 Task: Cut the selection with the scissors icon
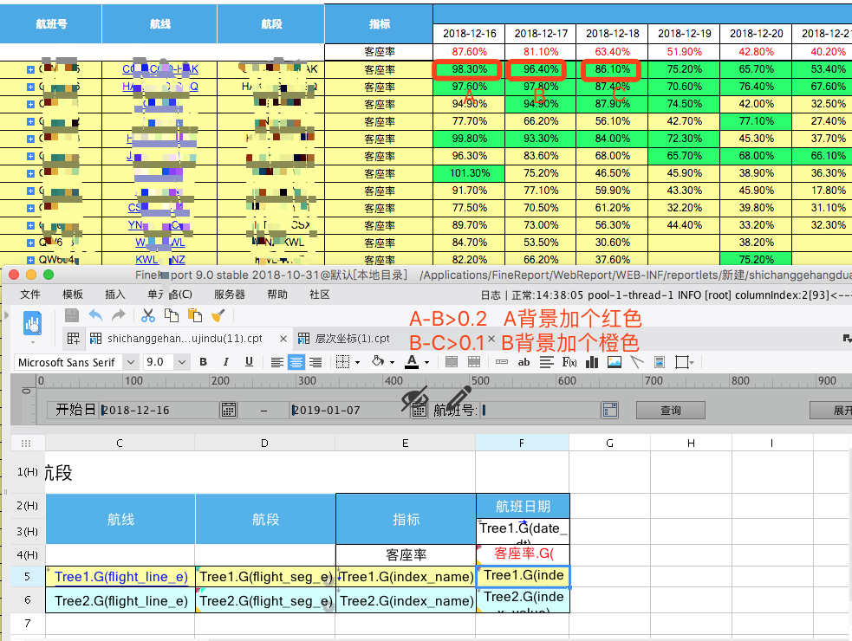click(148, 315)
